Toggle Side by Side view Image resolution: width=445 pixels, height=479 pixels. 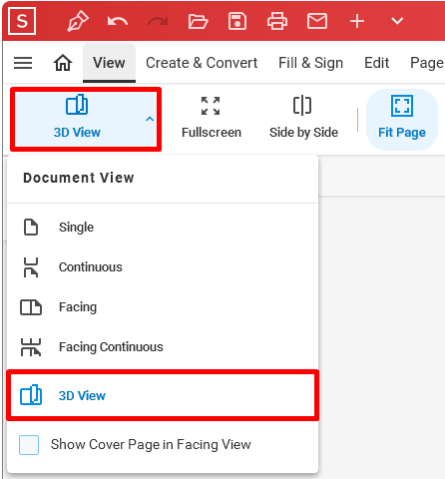[303, 118]
